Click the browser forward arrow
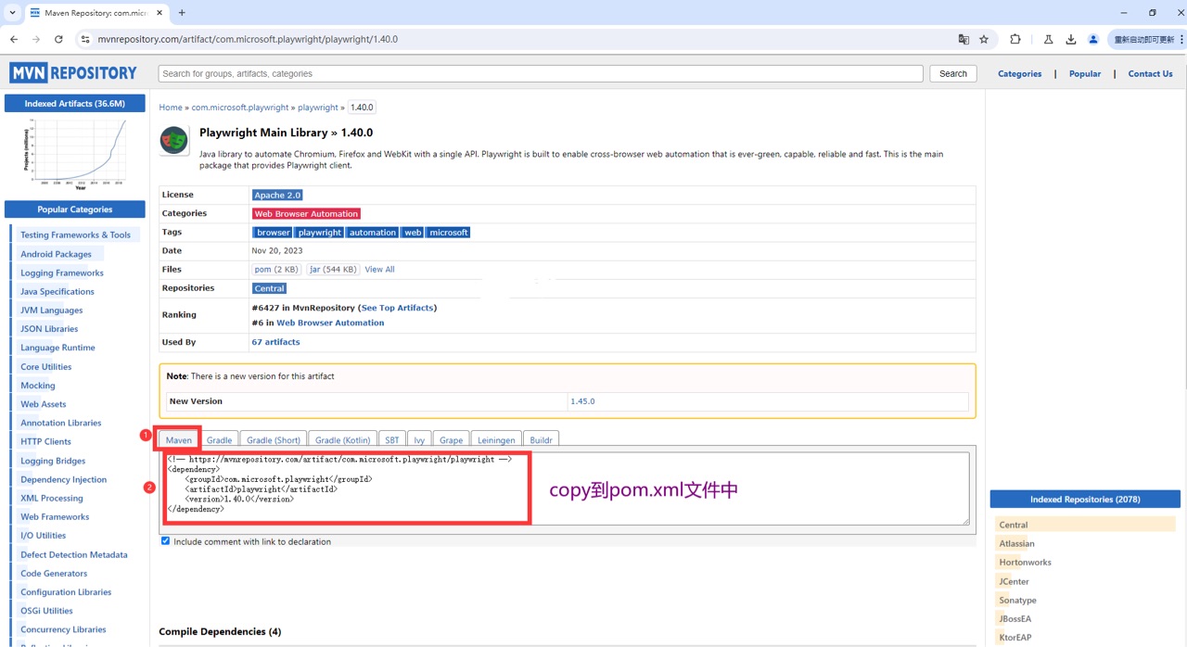Image resolution: width=1187 pixels, height=647 pixels. click(x=36, y=39)
